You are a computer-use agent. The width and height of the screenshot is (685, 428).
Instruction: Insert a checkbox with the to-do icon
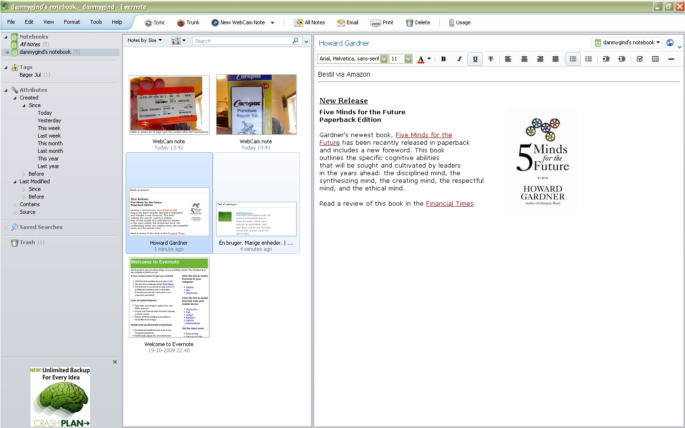point(640,59)
